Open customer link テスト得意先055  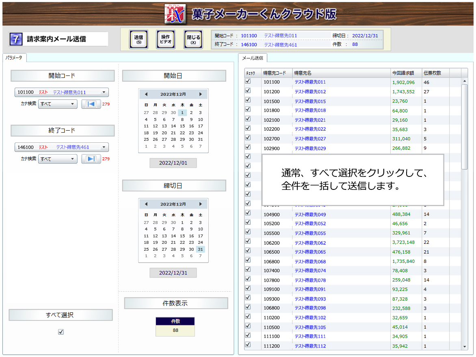pyautogui.click(x=310, y=233)
